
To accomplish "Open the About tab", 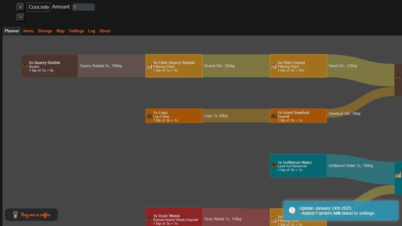I will tap(105, 31).
